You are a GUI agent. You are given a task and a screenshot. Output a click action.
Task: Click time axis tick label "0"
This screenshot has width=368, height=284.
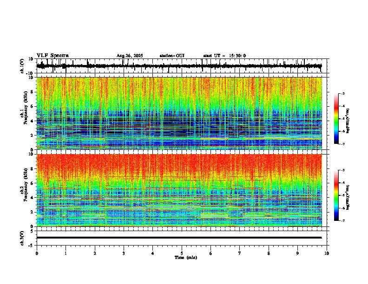click(x=37, y=253)
